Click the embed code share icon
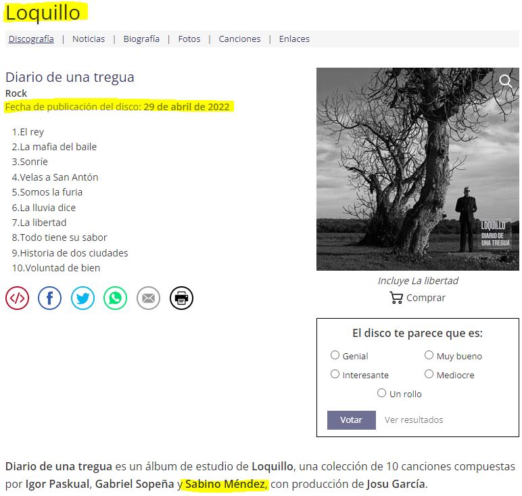This screenshot has height=496, width=522. [x=17, y=298]
